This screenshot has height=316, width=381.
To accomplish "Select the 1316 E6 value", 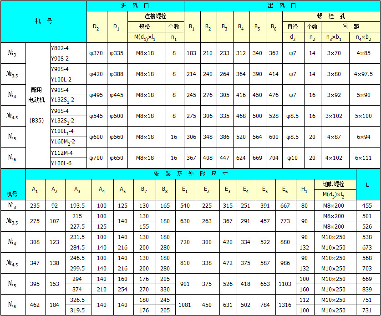I will [285, 305].
